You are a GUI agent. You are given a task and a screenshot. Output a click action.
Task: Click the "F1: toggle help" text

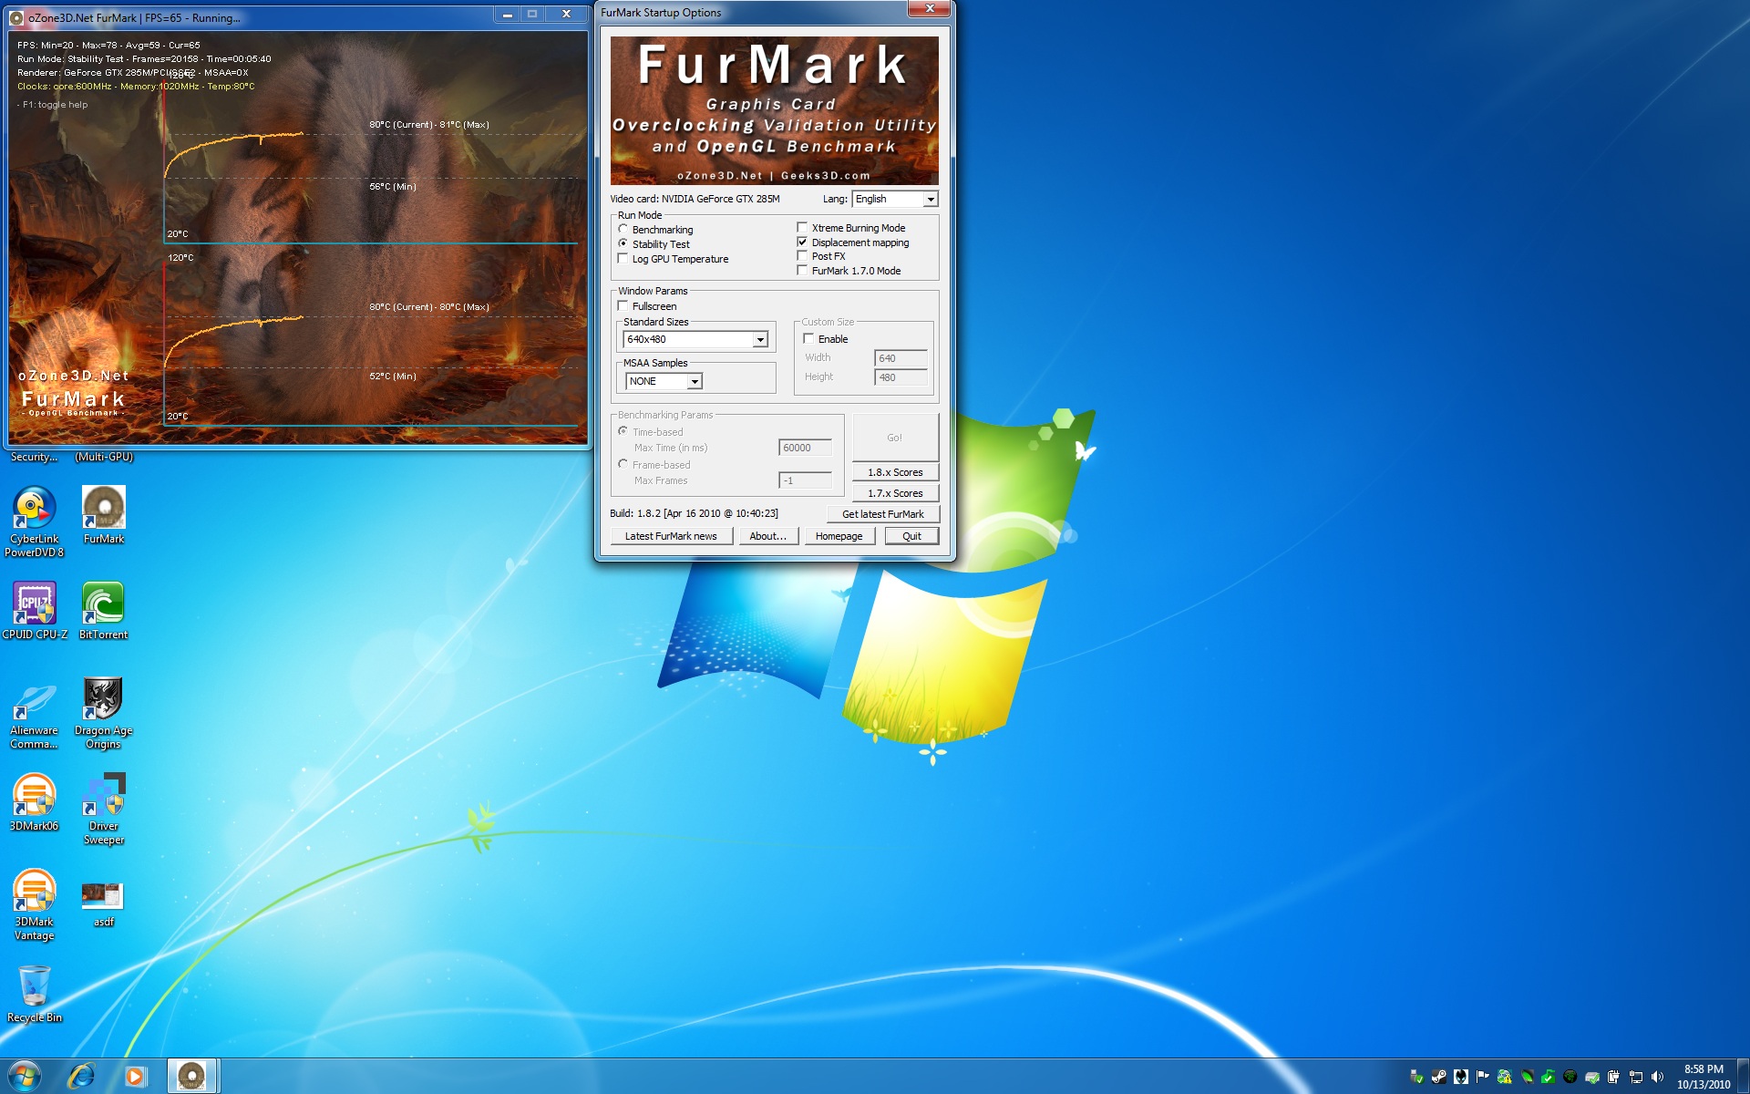click(55, 105)
